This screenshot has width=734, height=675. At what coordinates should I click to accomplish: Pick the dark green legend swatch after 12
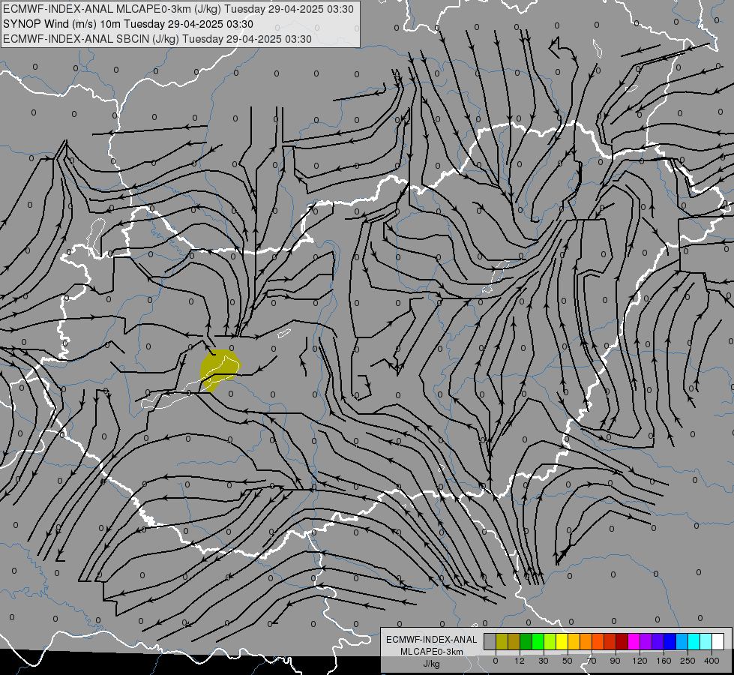coord(526,641)
